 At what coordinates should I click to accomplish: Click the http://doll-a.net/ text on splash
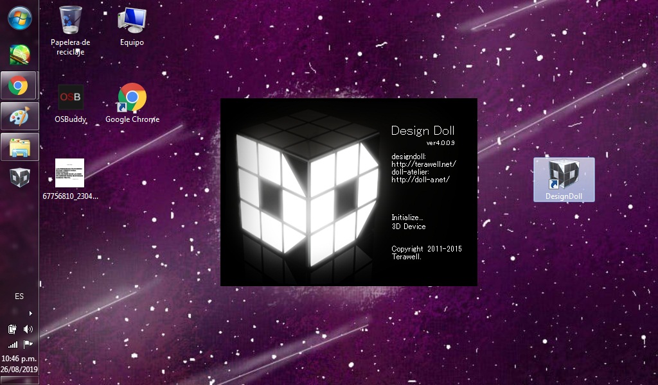pyautogui.click(x=420, y=179)
